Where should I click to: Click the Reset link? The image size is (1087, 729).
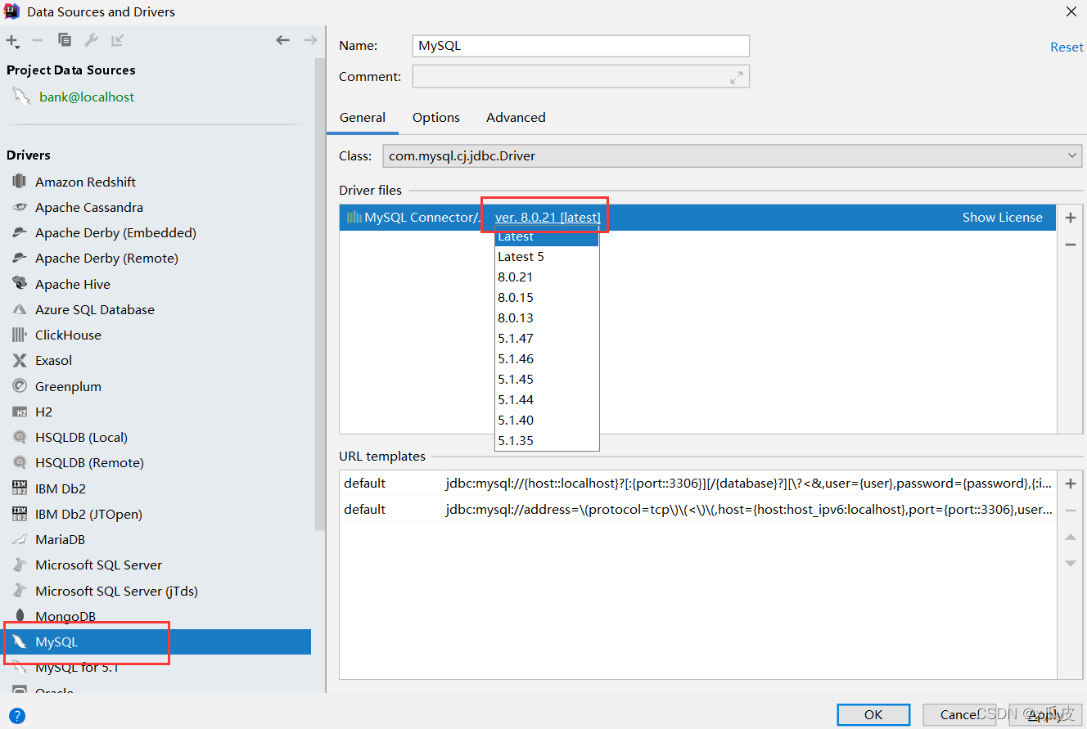point(1066,47)
